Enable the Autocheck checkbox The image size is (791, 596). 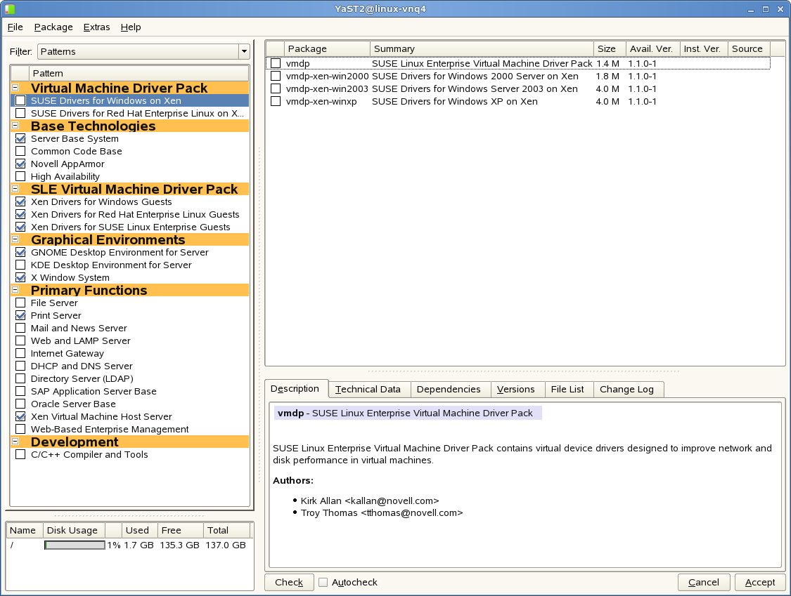click(323, 582)
